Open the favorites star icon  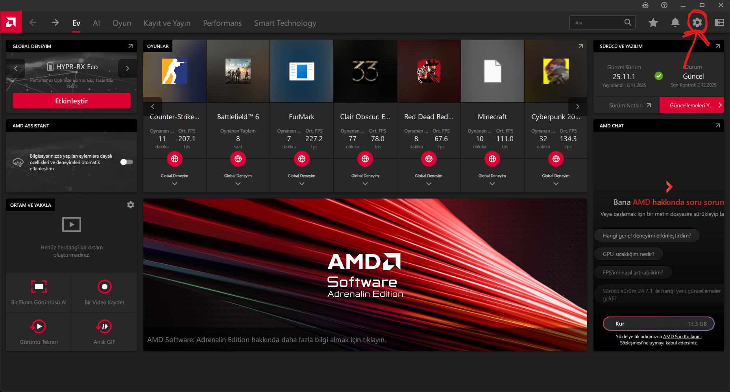coord(653,22)
